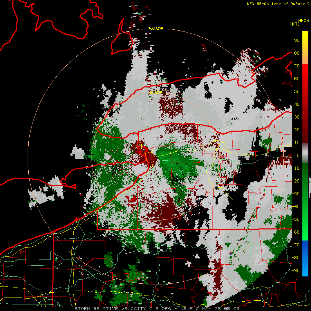Click the 100 NMI range ring label
The image size is (311, 311).
click(x=155, y=29)
